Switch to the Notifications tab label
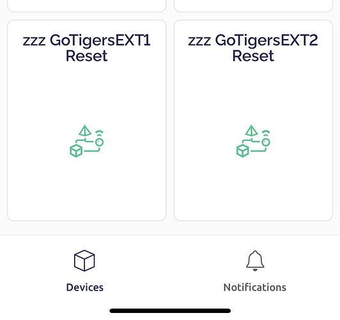Image resolution: width=340 pixels, height=320 pixels. (x=255, y=287)
